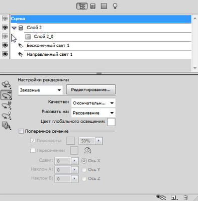
Task: Click the infinite light icon for Бесконечный свет 1
Action: (x=21, y=46)
